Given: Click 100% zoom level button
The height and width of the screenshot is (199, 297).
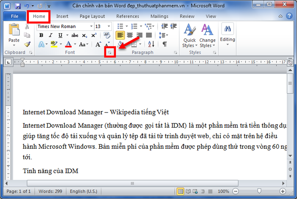Looking at the screenshot, I should pyautogui.click(x=223, y=191).
